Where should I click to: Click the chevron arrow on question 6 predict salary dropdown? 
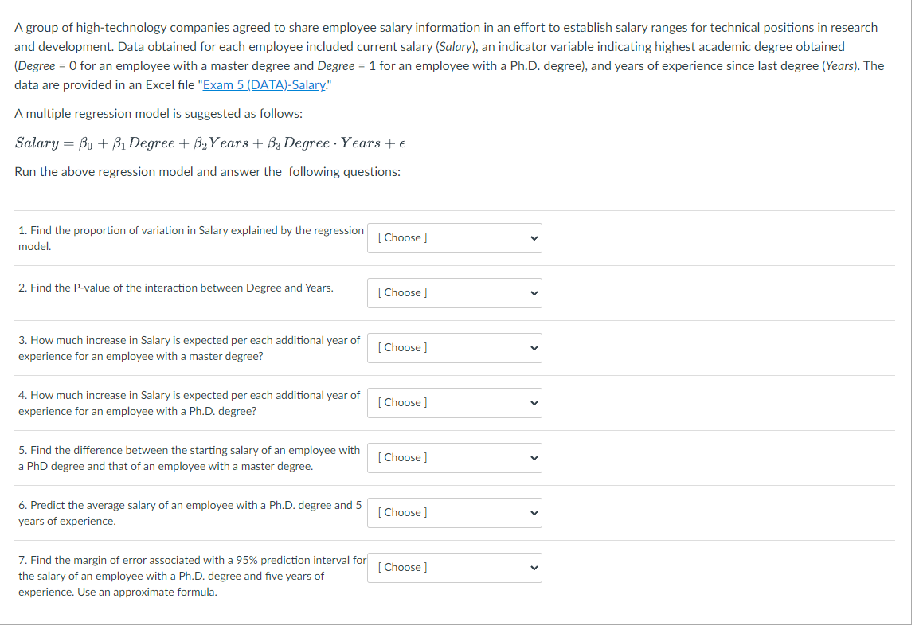tap(534, 513)
